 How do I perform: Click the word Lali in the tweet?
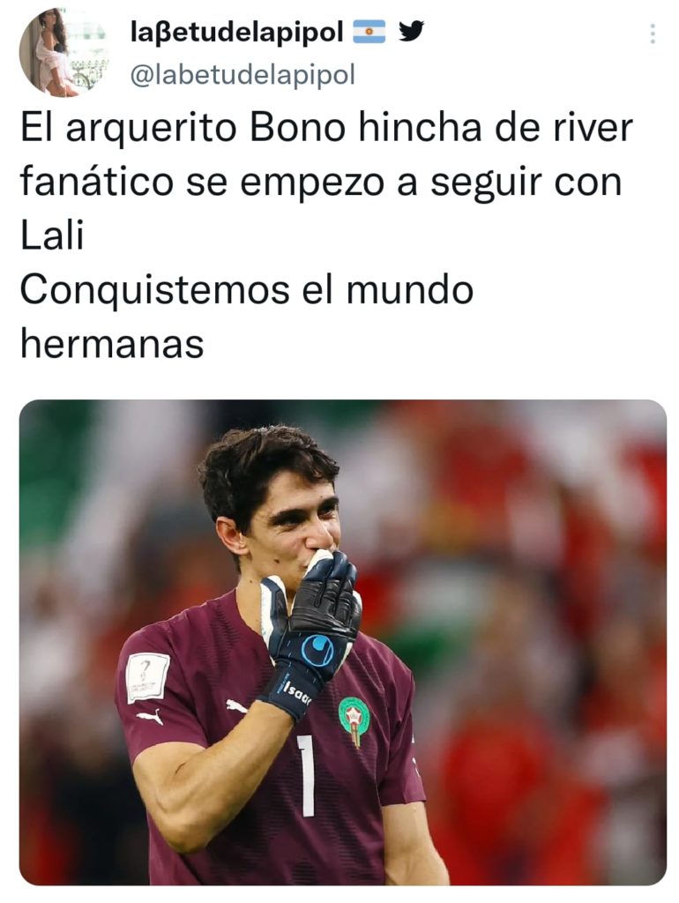[52, 235]
